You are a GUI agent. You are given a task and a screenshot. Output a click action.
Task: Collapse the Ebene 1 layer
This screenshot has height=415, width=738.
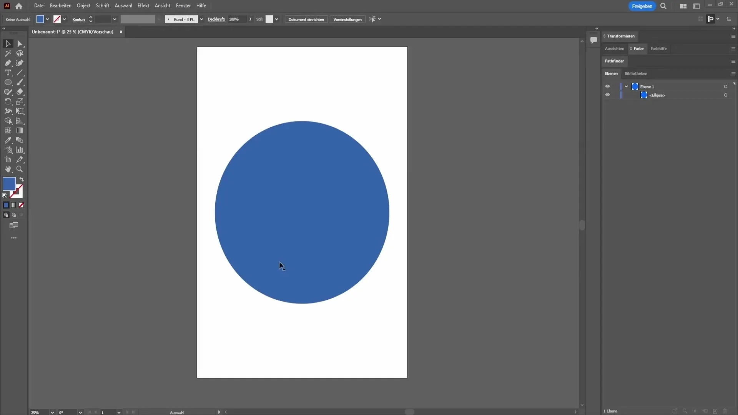pyautogui.click(x=626, y=86)
